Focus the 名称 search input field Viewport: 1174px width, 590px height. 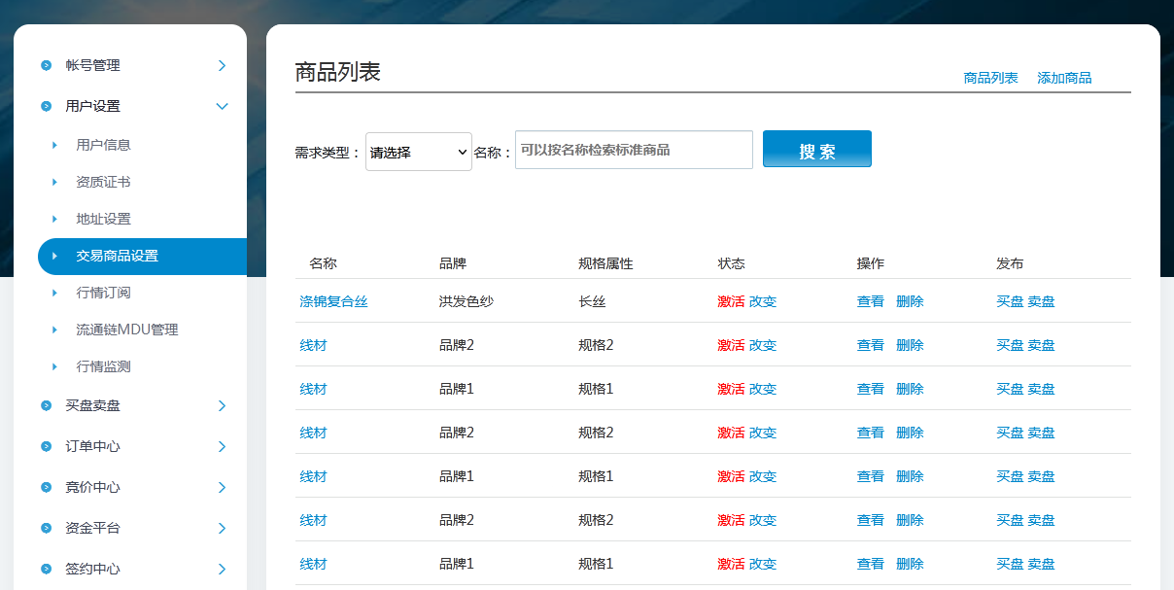[634, 150]
